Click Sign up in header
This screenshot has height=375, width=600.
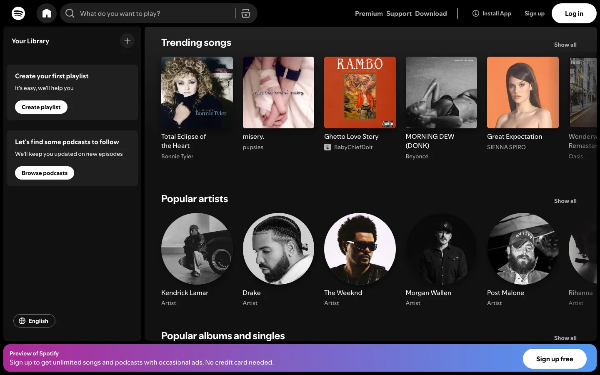tap(535, 13)
